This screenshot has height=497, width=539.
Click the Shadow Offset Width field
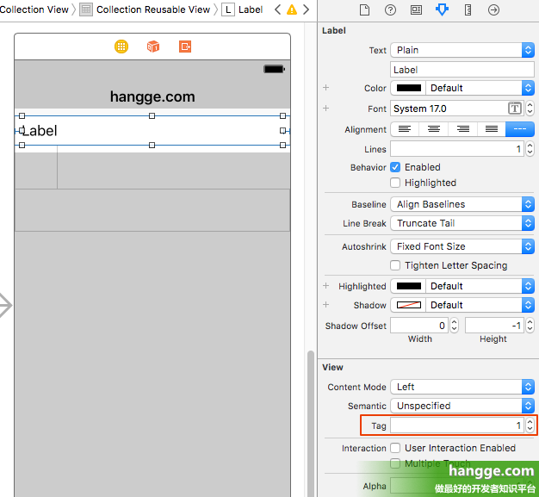[x=419, y=326]
